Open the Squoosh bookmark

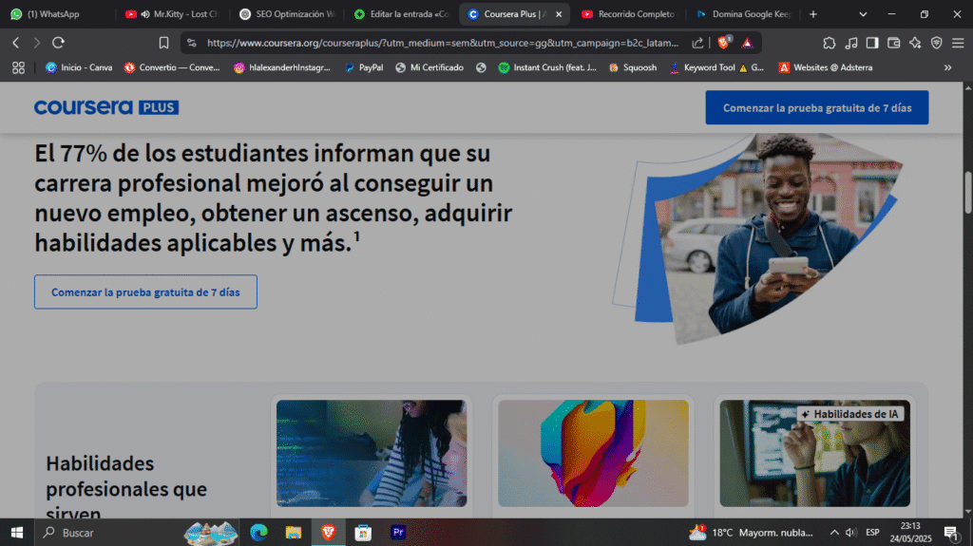pos(632,67)
